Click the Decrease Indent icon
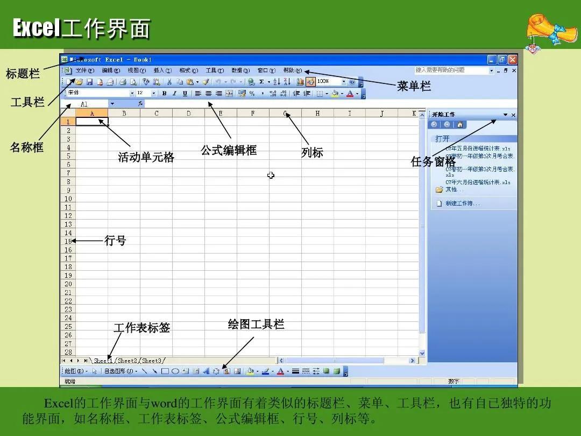This screenshot has height=436, width=581. coord(296,94)
